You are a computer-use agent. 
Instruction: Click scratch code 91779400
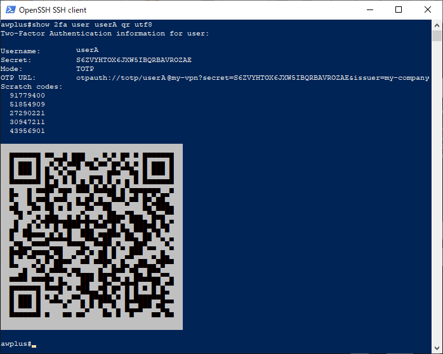[x=27, y=95]
